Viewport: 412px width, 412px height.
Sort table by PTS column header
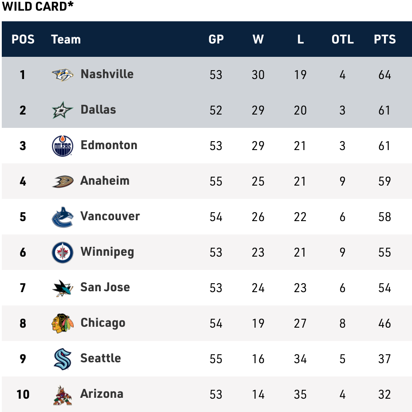[384, 39]
